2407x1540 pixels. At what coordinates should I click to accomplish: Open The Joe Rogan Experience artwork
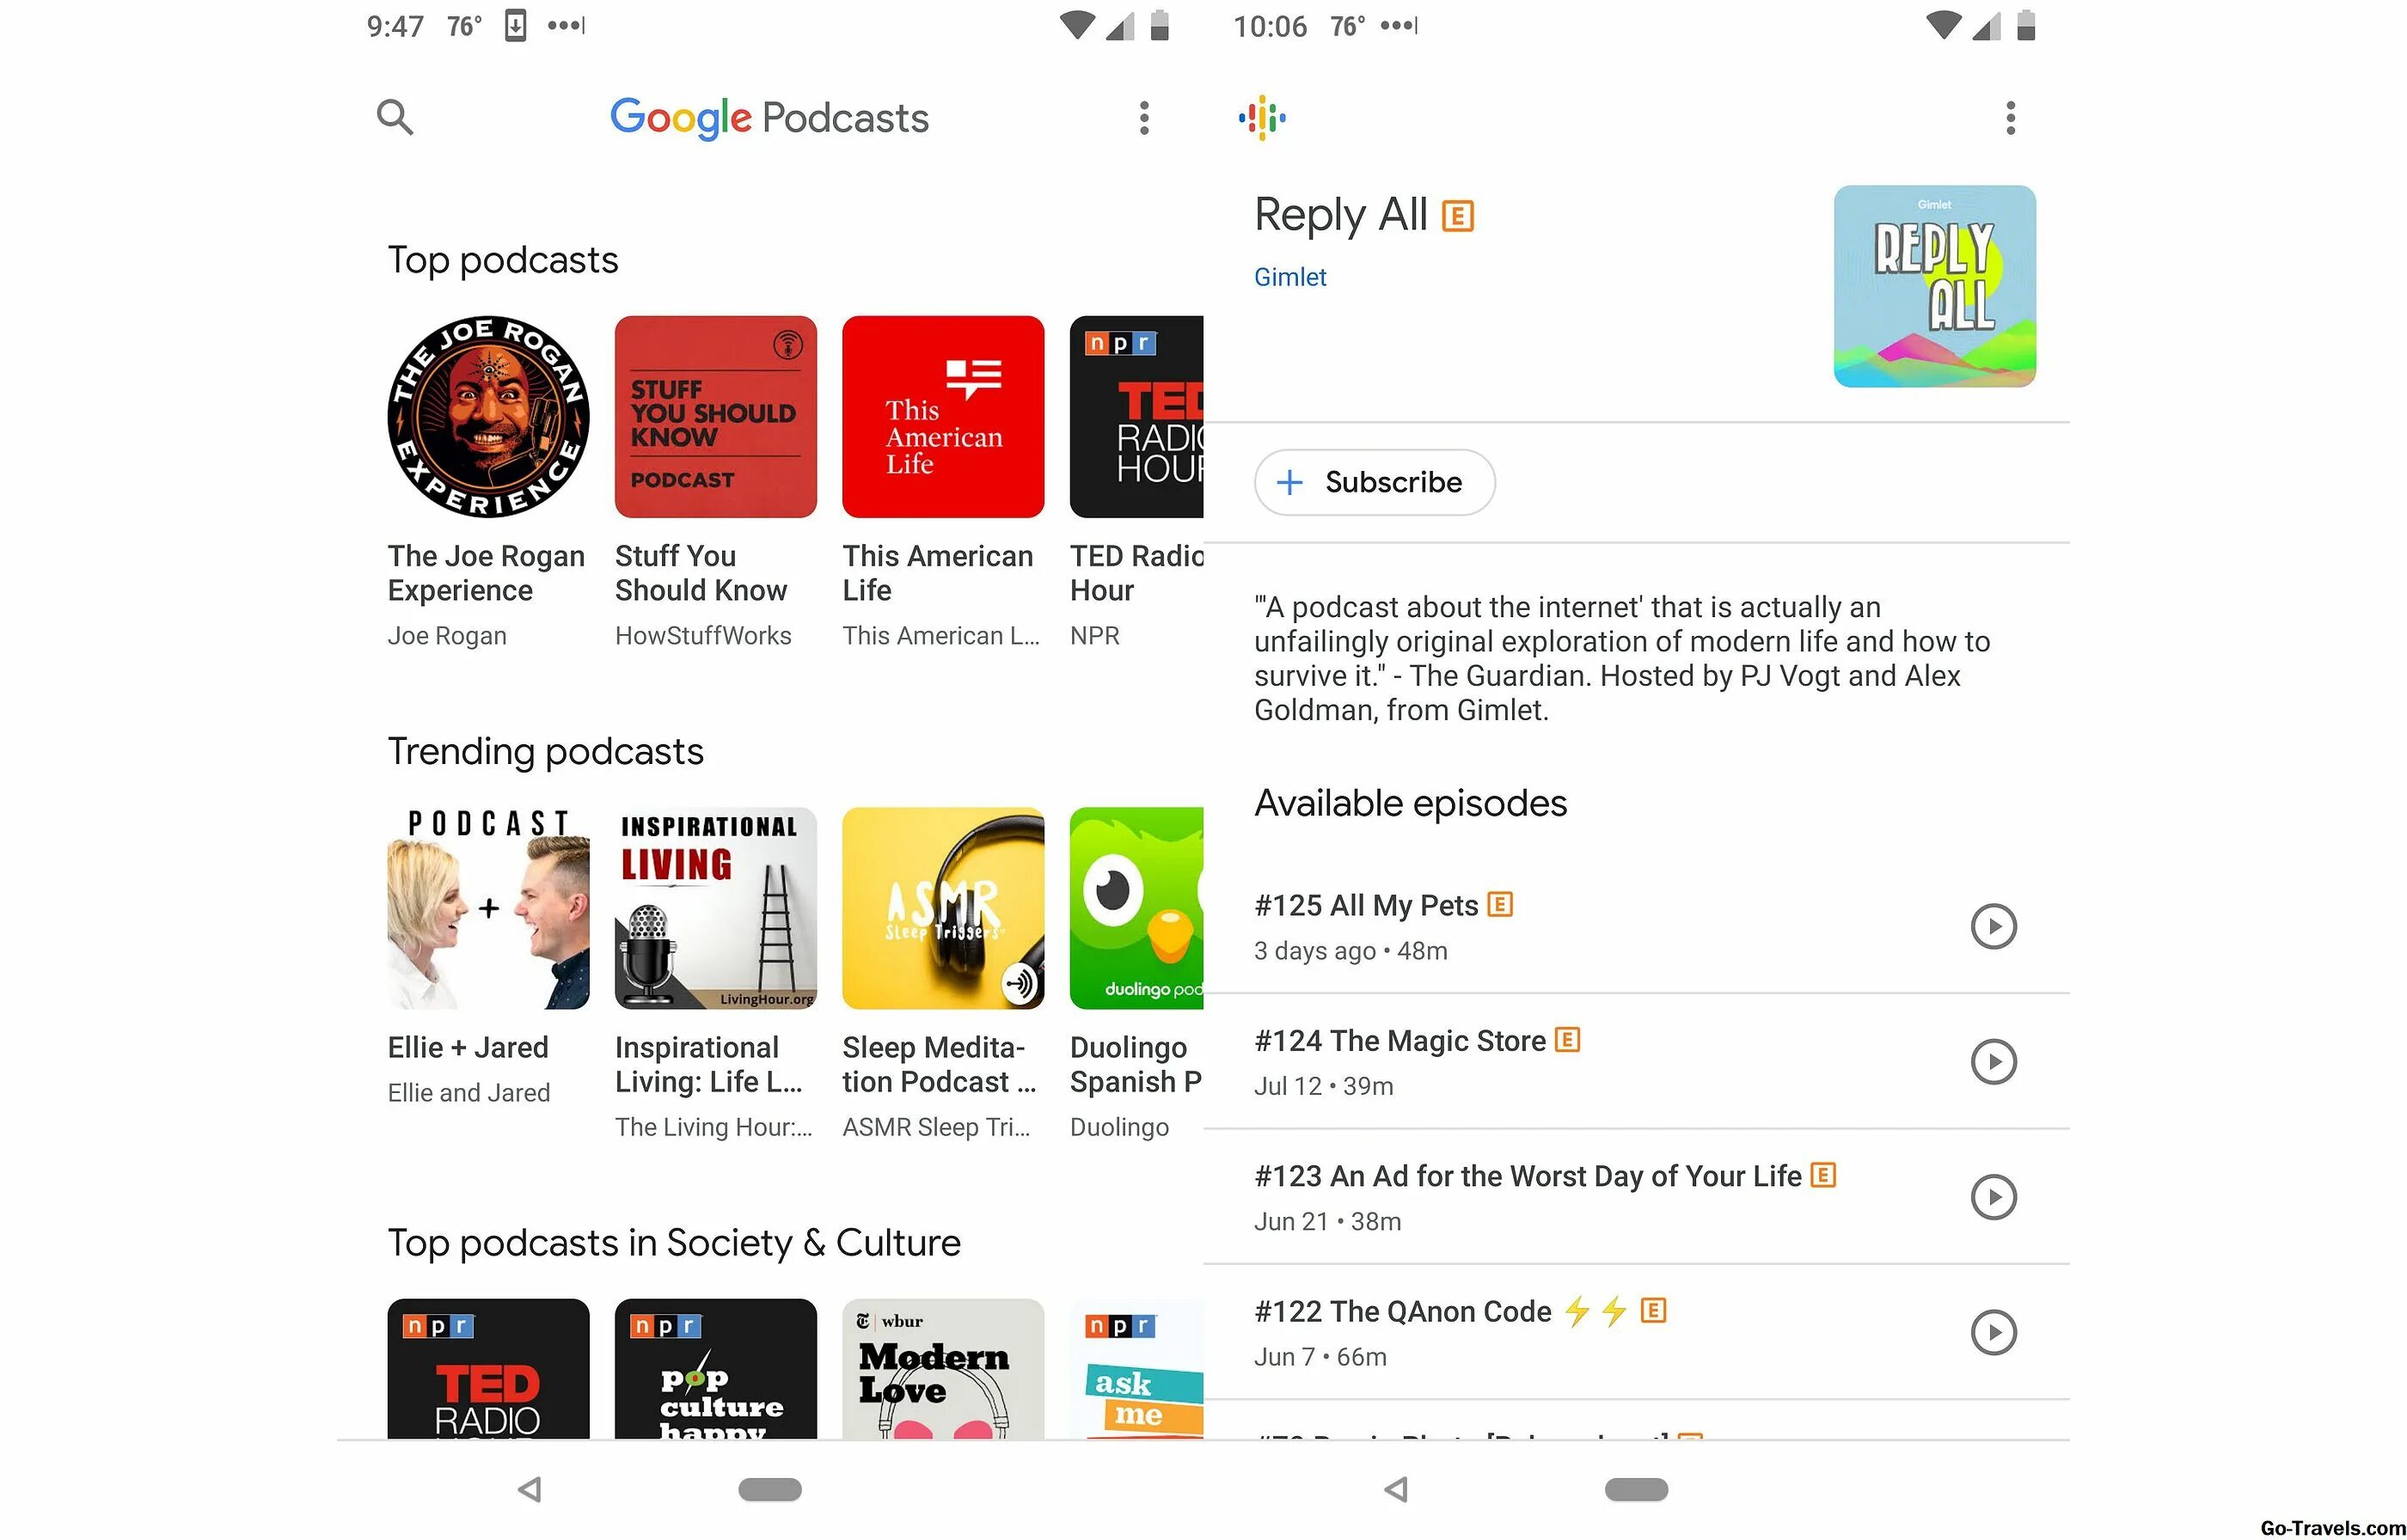[x=488, y=417]
